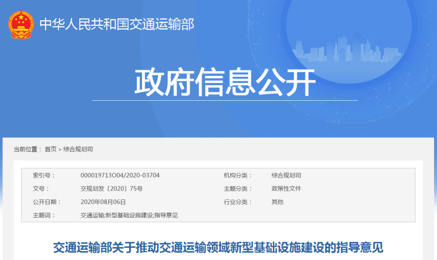Select 综合规划司 in 机构分类 row
This screenshot has height=260, width=437.
coord(286,175)
